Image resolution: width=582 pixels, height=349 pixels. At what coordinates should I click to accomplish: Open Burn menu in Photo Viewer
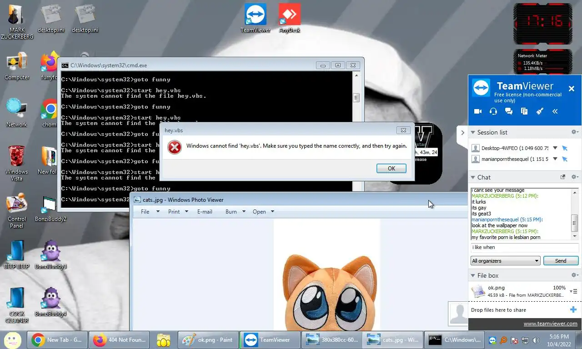(x=236, y=212)
